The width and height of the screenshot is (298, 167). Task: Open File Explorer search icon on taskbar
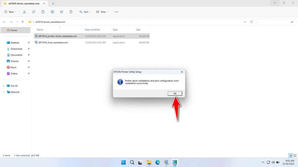point(132,162)
